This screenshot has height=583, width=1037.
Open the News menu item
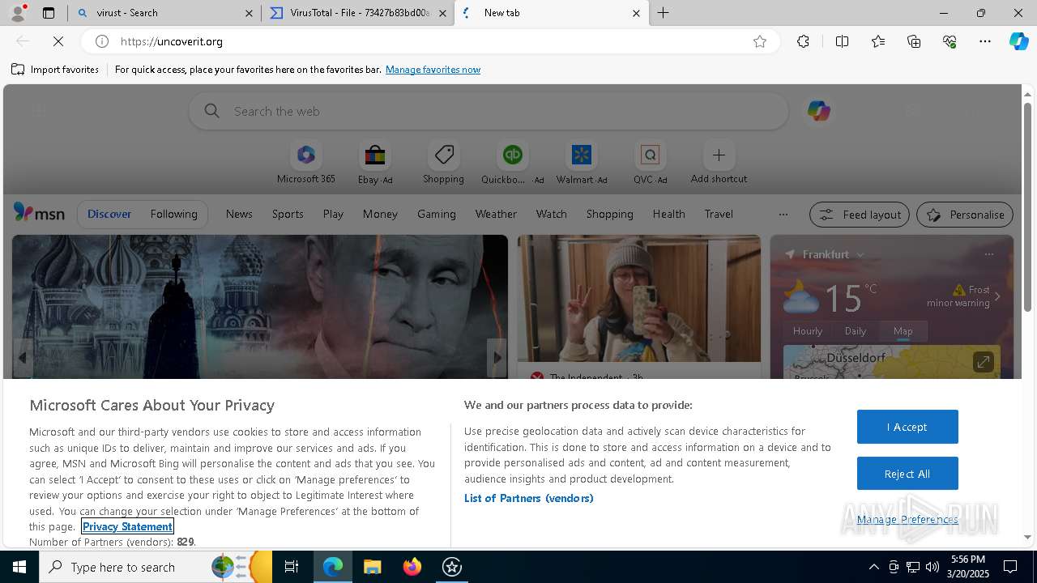point(239,214)
